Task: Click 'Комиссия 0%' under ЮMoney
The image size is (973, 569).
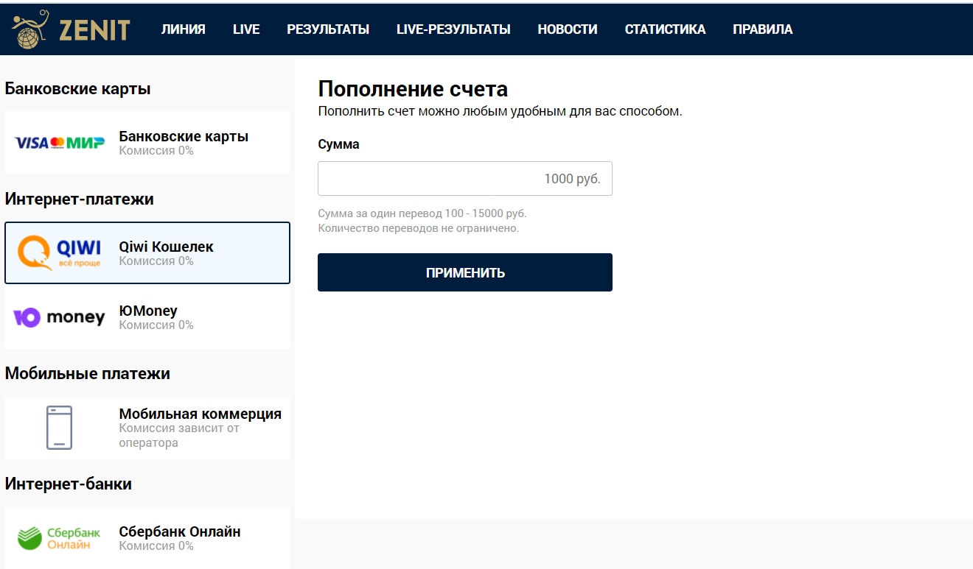Action: click(156, 325)
